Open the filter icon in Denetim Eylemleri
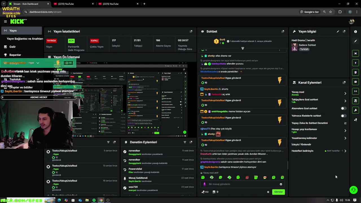Screen dimensions: 361x203 coord(185,142)
